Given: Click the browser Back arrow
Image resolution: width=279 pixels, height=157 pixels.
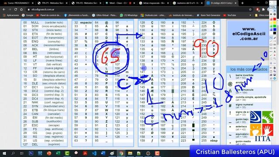Looking at the screenshot, I should [4, 10].
